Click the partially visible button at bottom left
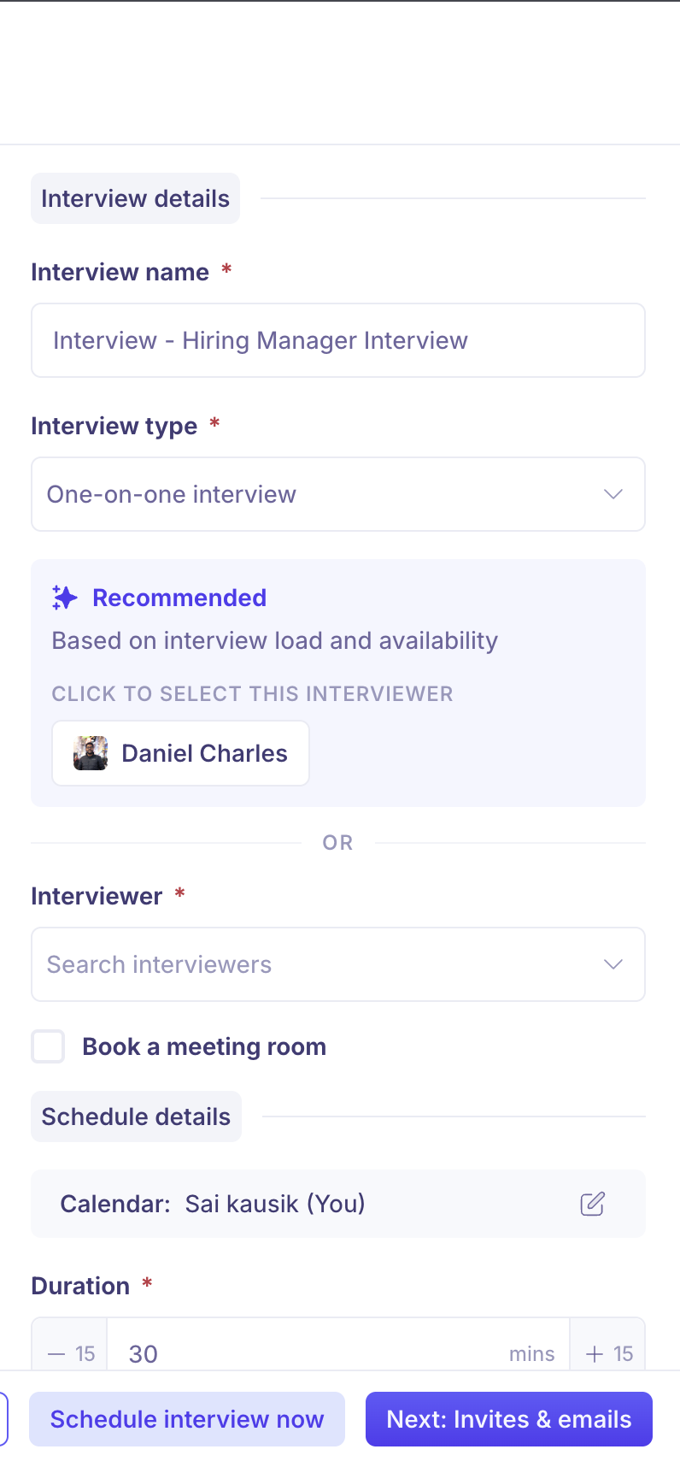The height and width of the screenshot is (1467, 680). click(x=3, y=1419)
